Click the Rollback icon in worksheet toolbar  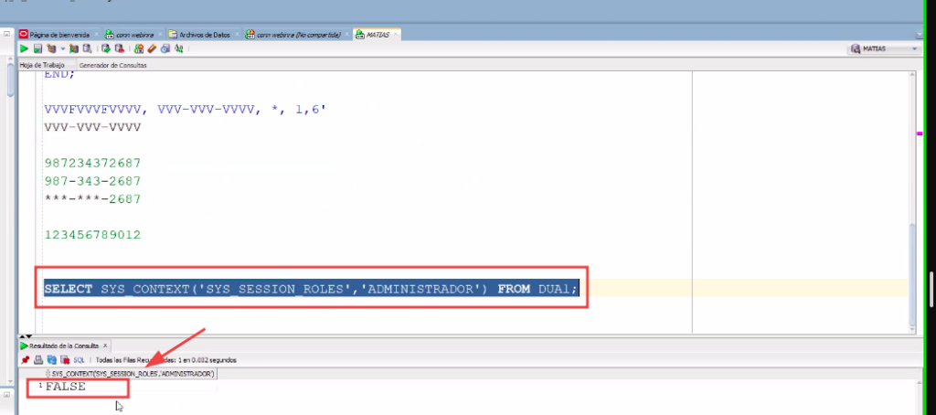[x=119, y=48]
